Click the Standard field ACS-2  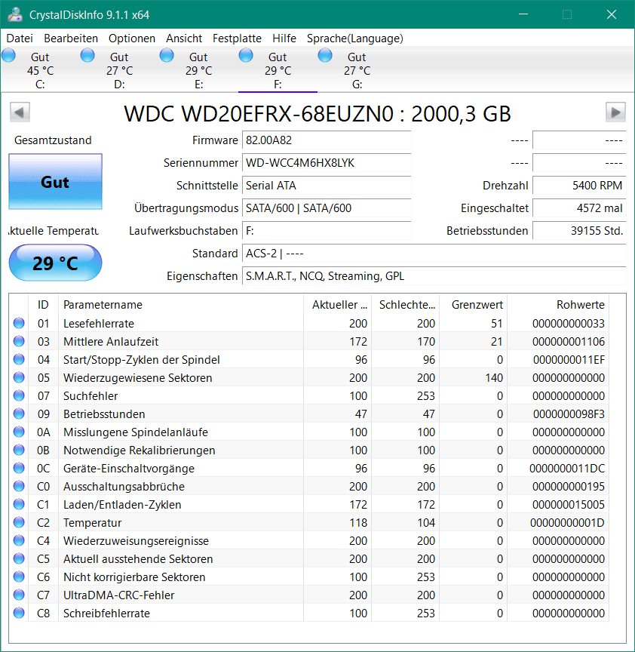434,254
